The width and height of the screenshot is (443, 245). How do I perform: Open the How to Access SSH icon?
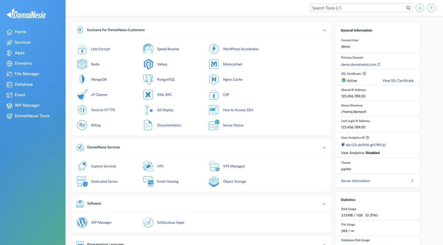coord(214,110)
